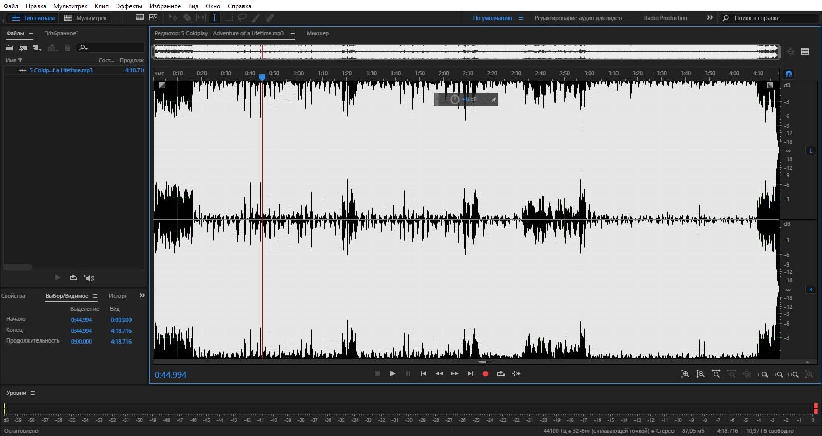Click the Play button in transport
This screenshot has height=436, width=822.
(393, 374)
